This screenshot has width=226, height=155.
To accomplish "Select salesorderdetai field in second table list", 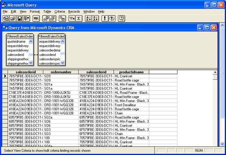I will [x=50, y=50].
